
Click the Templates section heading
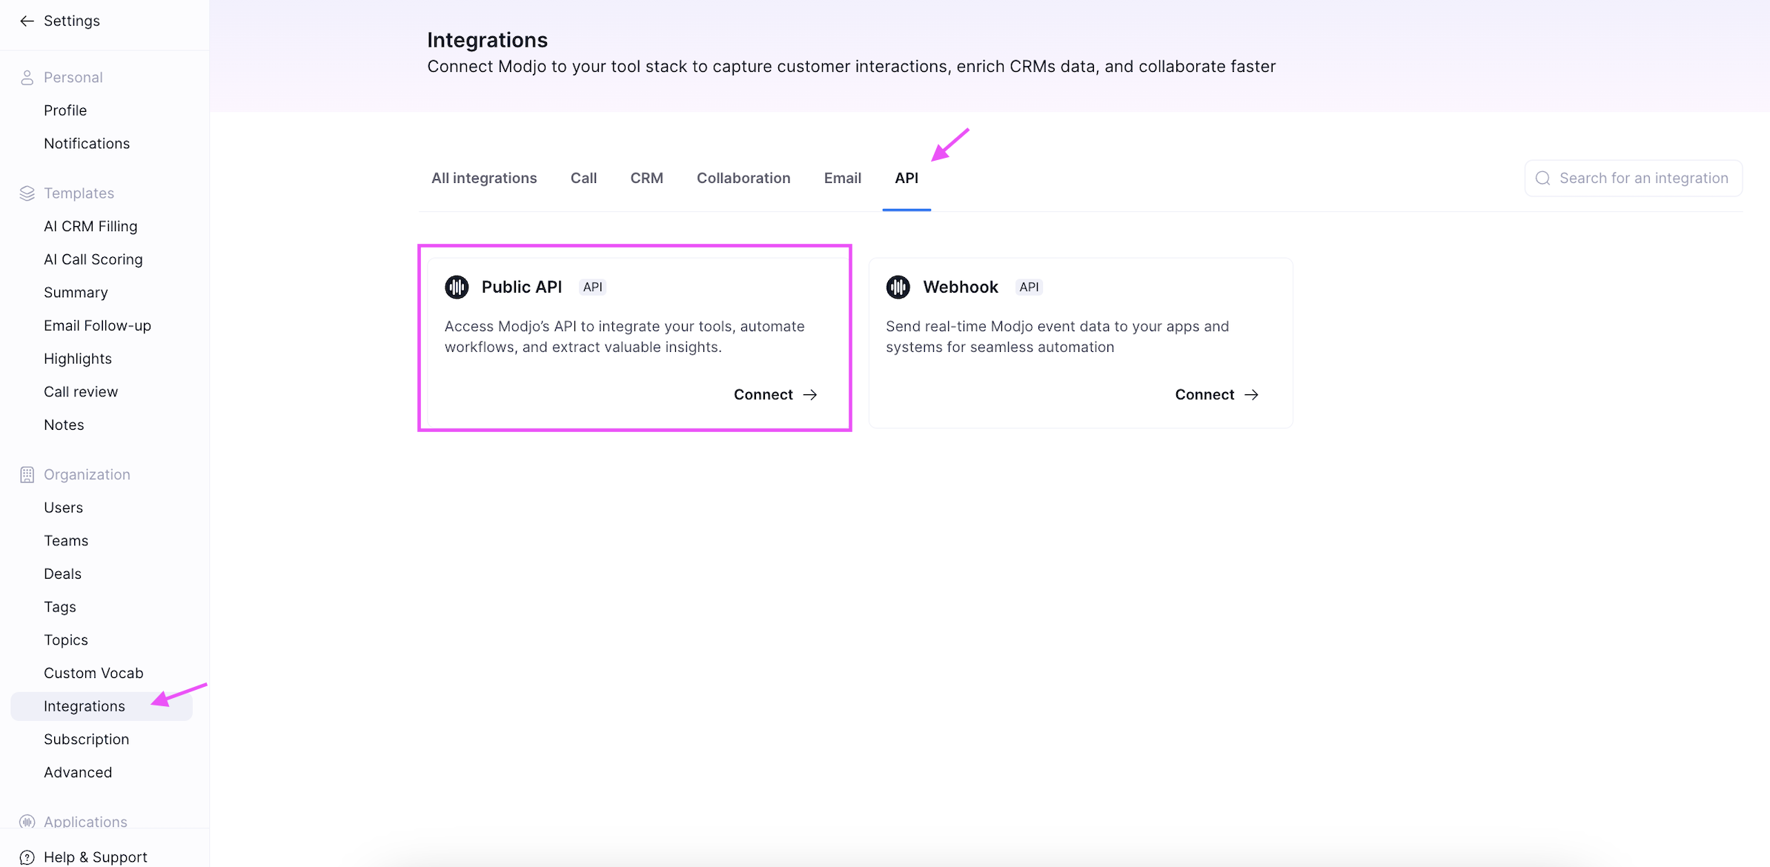(x=79, y=193)
